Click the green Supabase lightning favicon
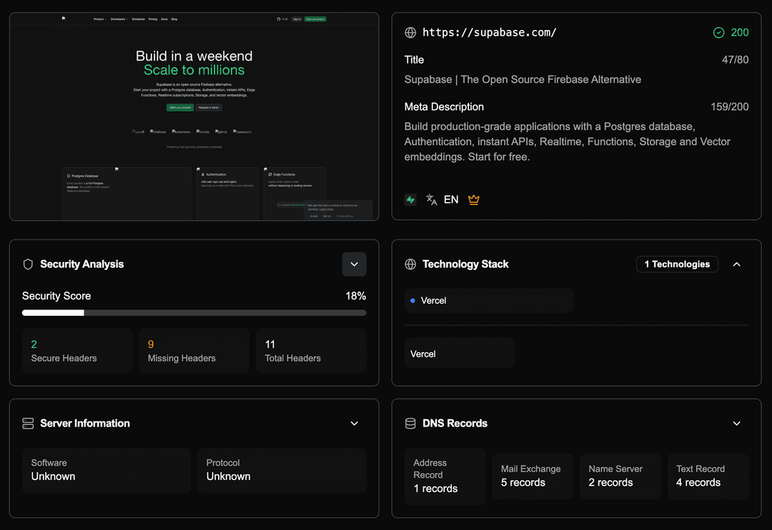Image resolution: width=772 pixels, height=530 pixels. [x=410, y=199]
